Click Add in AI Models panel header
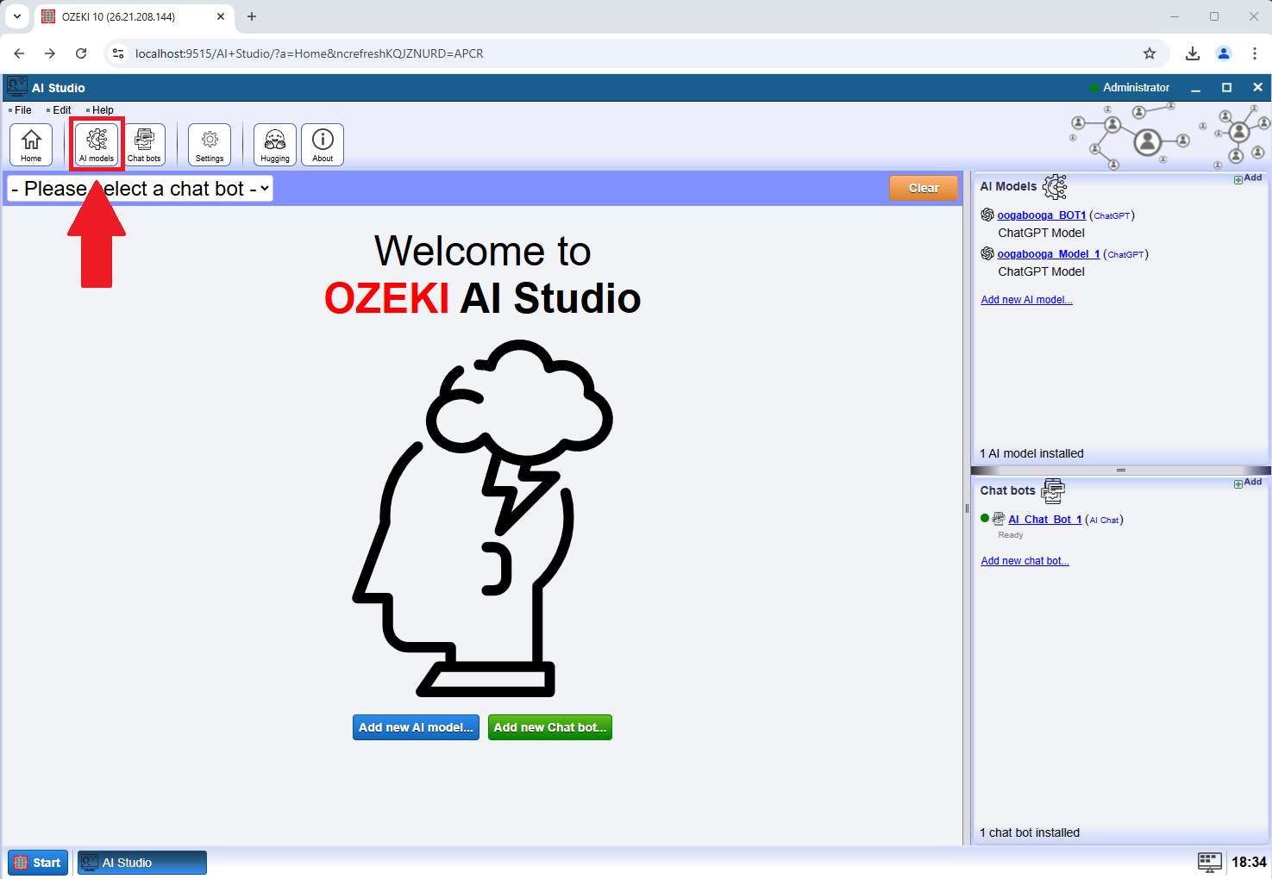 [x=1248, y=178]
